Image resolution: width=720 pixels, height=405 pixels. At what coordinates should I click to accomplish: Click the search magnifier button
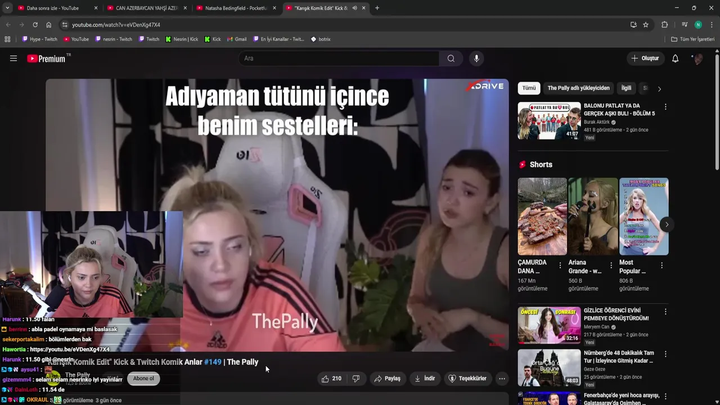tap(451, 58)
